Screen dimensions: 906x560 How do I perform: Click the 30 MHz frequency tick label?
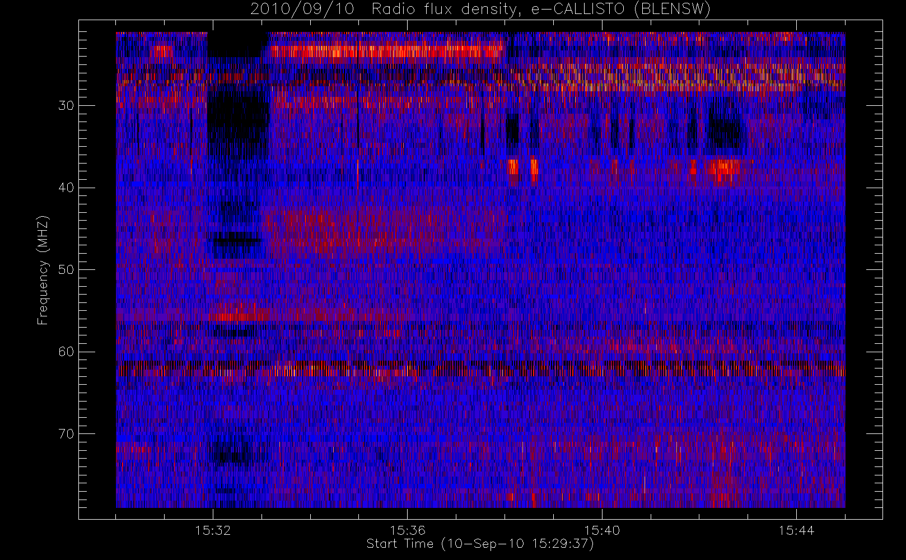point(66,105)
